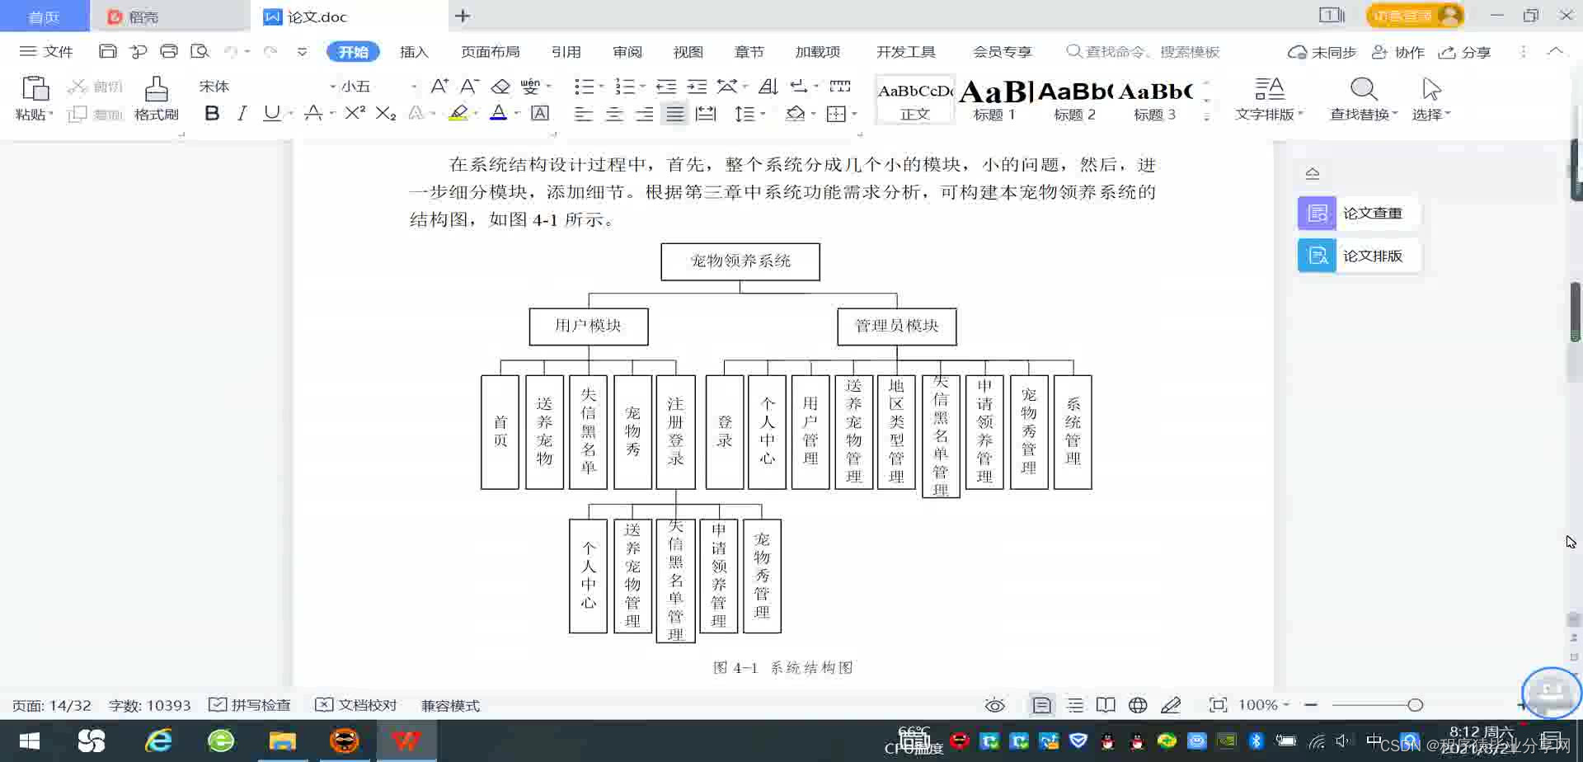Switch to web layout globe icon
Screen dimensions: 1583x762
coord(1138,705)
